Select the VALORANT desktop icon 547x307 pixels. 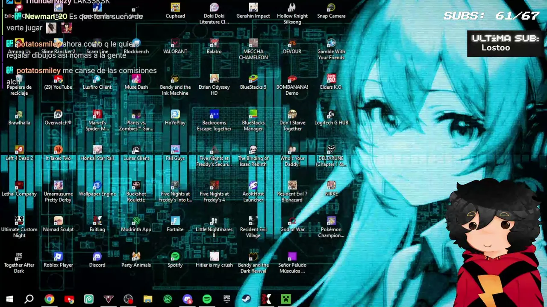(175, 46)
